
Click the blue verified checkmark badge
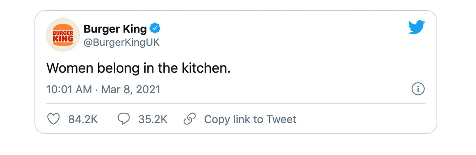[x=155, y=28]
